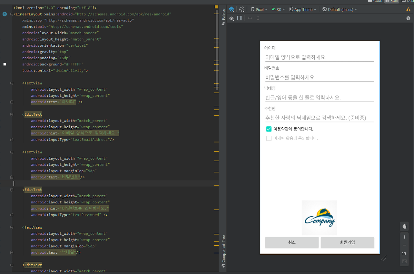414x274 pixels.
Task: Collapse the 비밀번호 EditText fold marker
Action: (x=12, y=190)
